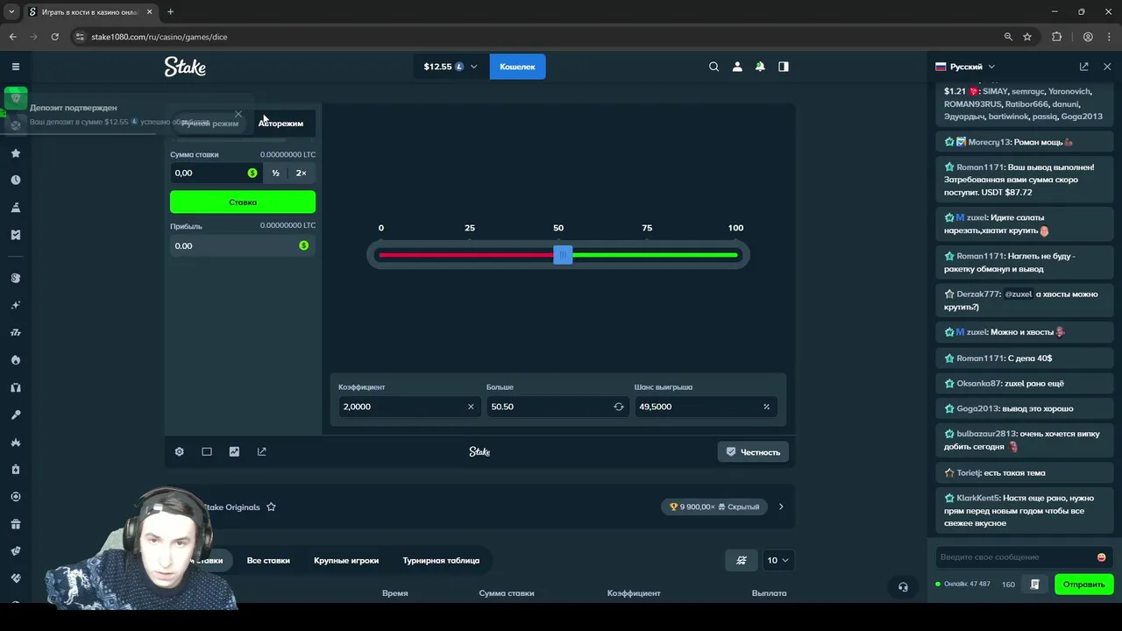Toggle currency display in bet amount field
The image size is (1122, 631).
(252, 173)
